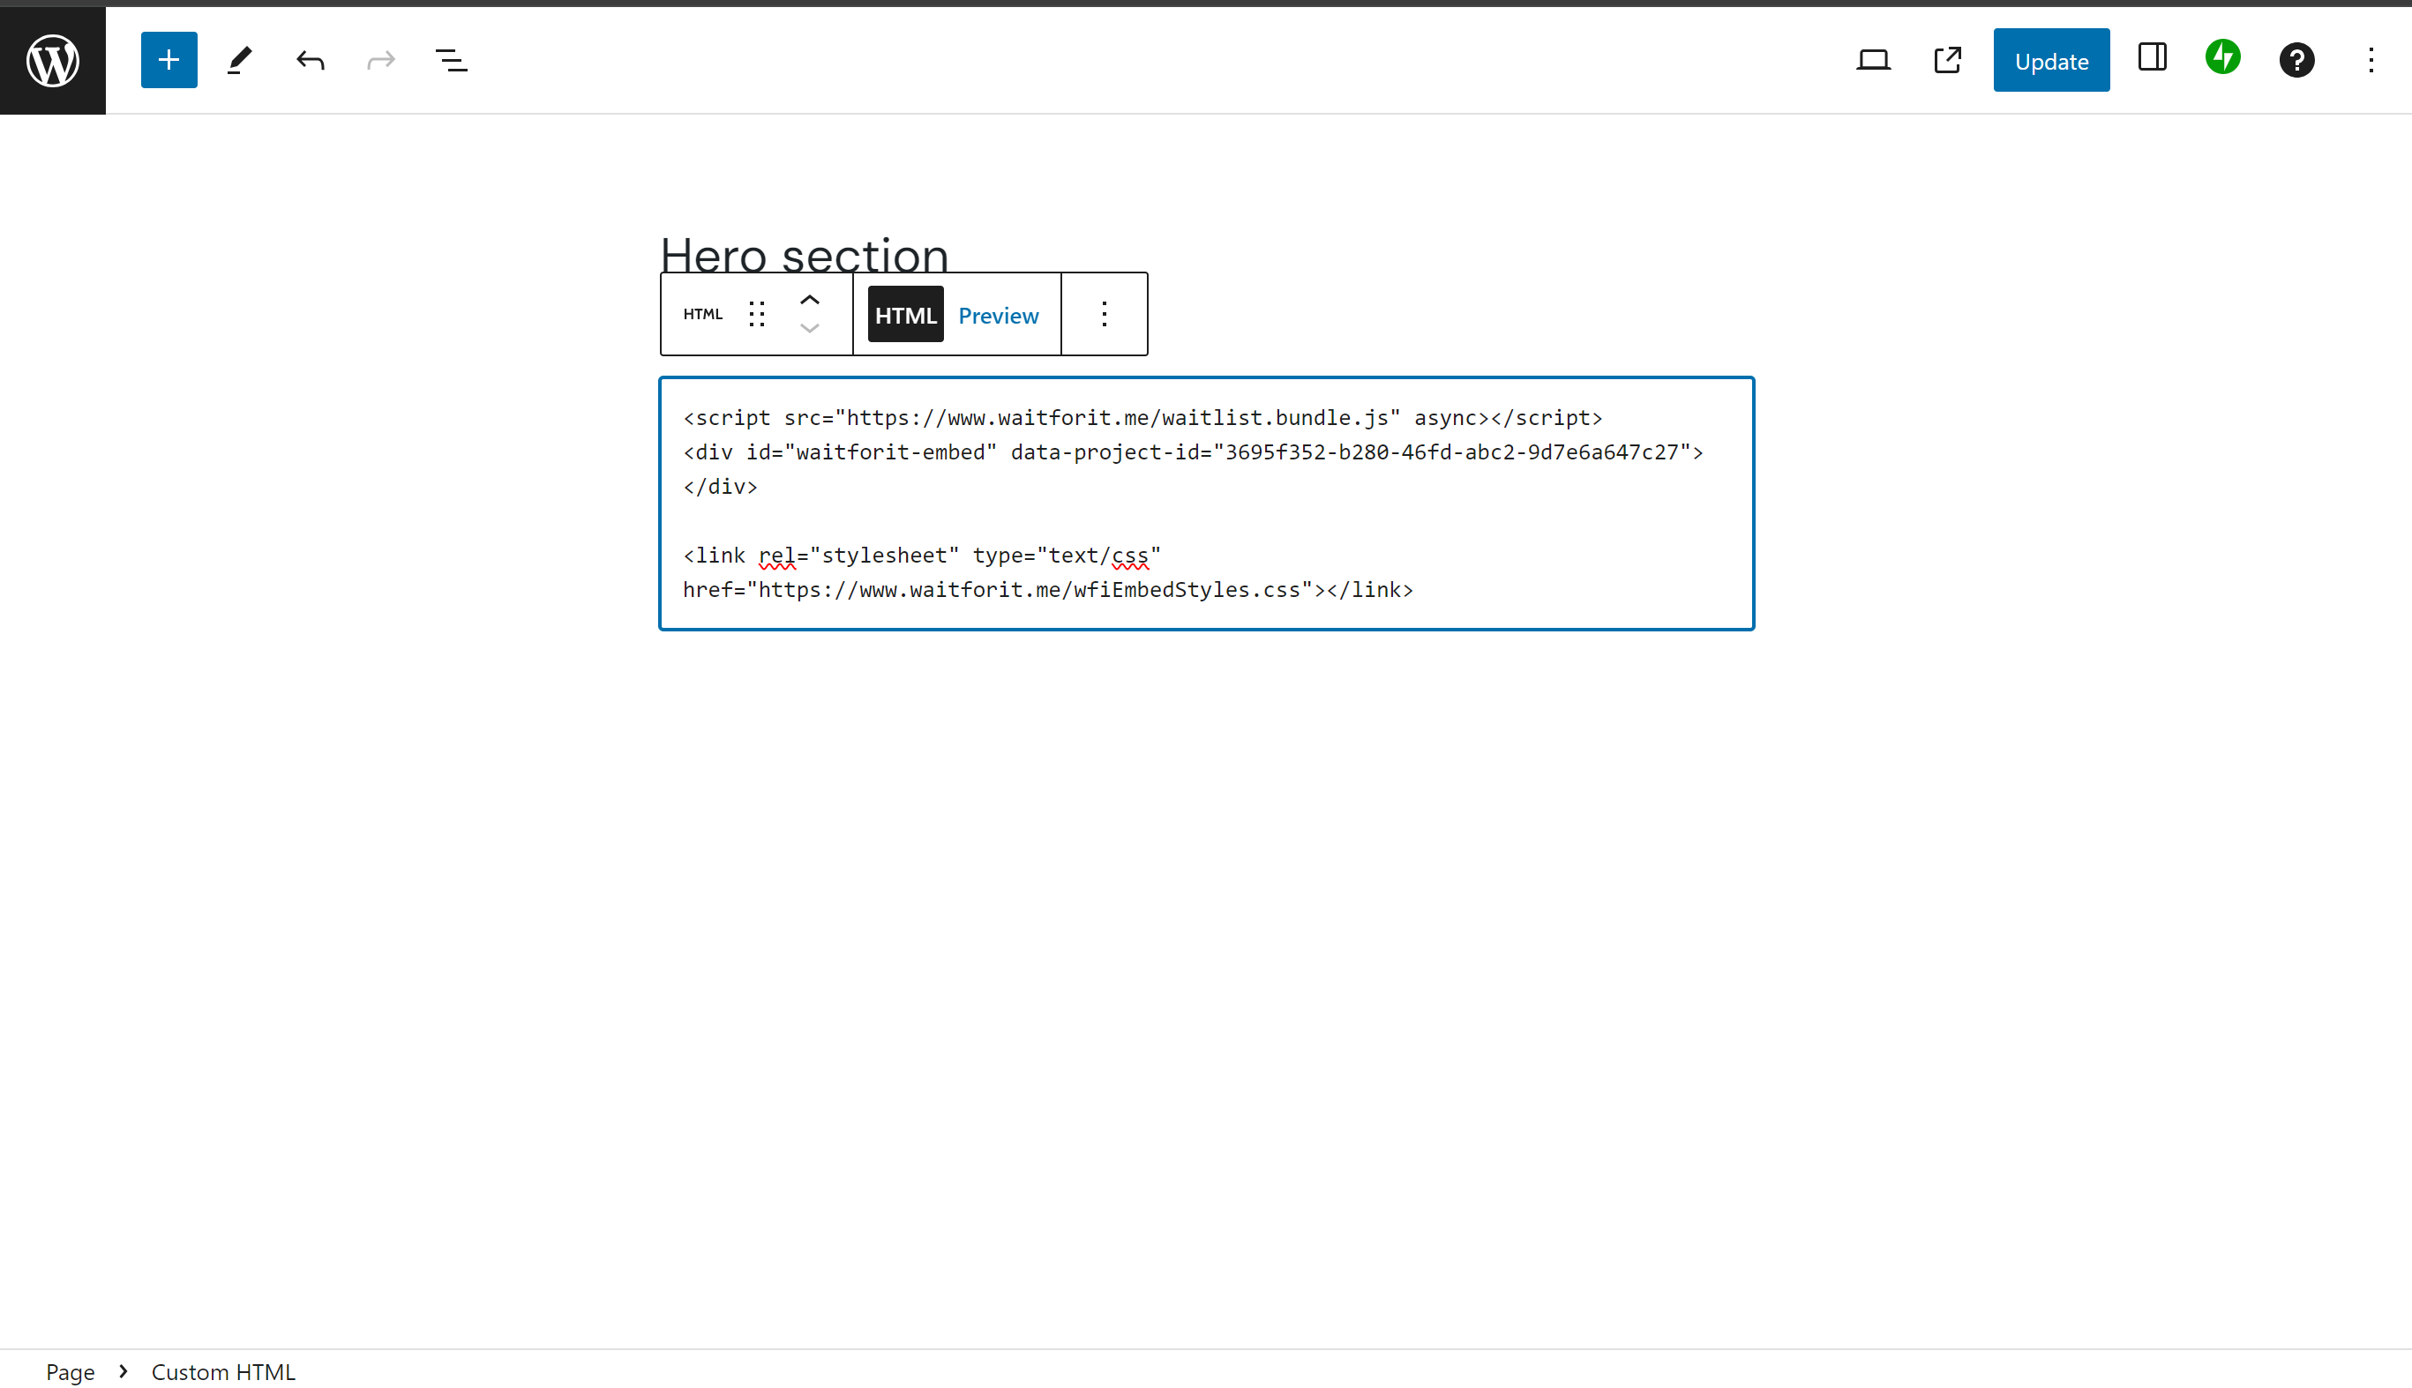Open the Page breadcrumb link
This screenshot has width=2412, height=1388.
[71, 1371]
